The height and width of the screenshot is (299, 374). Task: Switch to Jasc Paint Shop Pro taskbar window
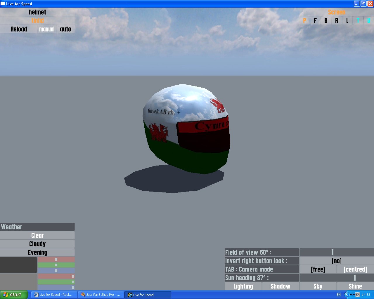pos(101,295)
